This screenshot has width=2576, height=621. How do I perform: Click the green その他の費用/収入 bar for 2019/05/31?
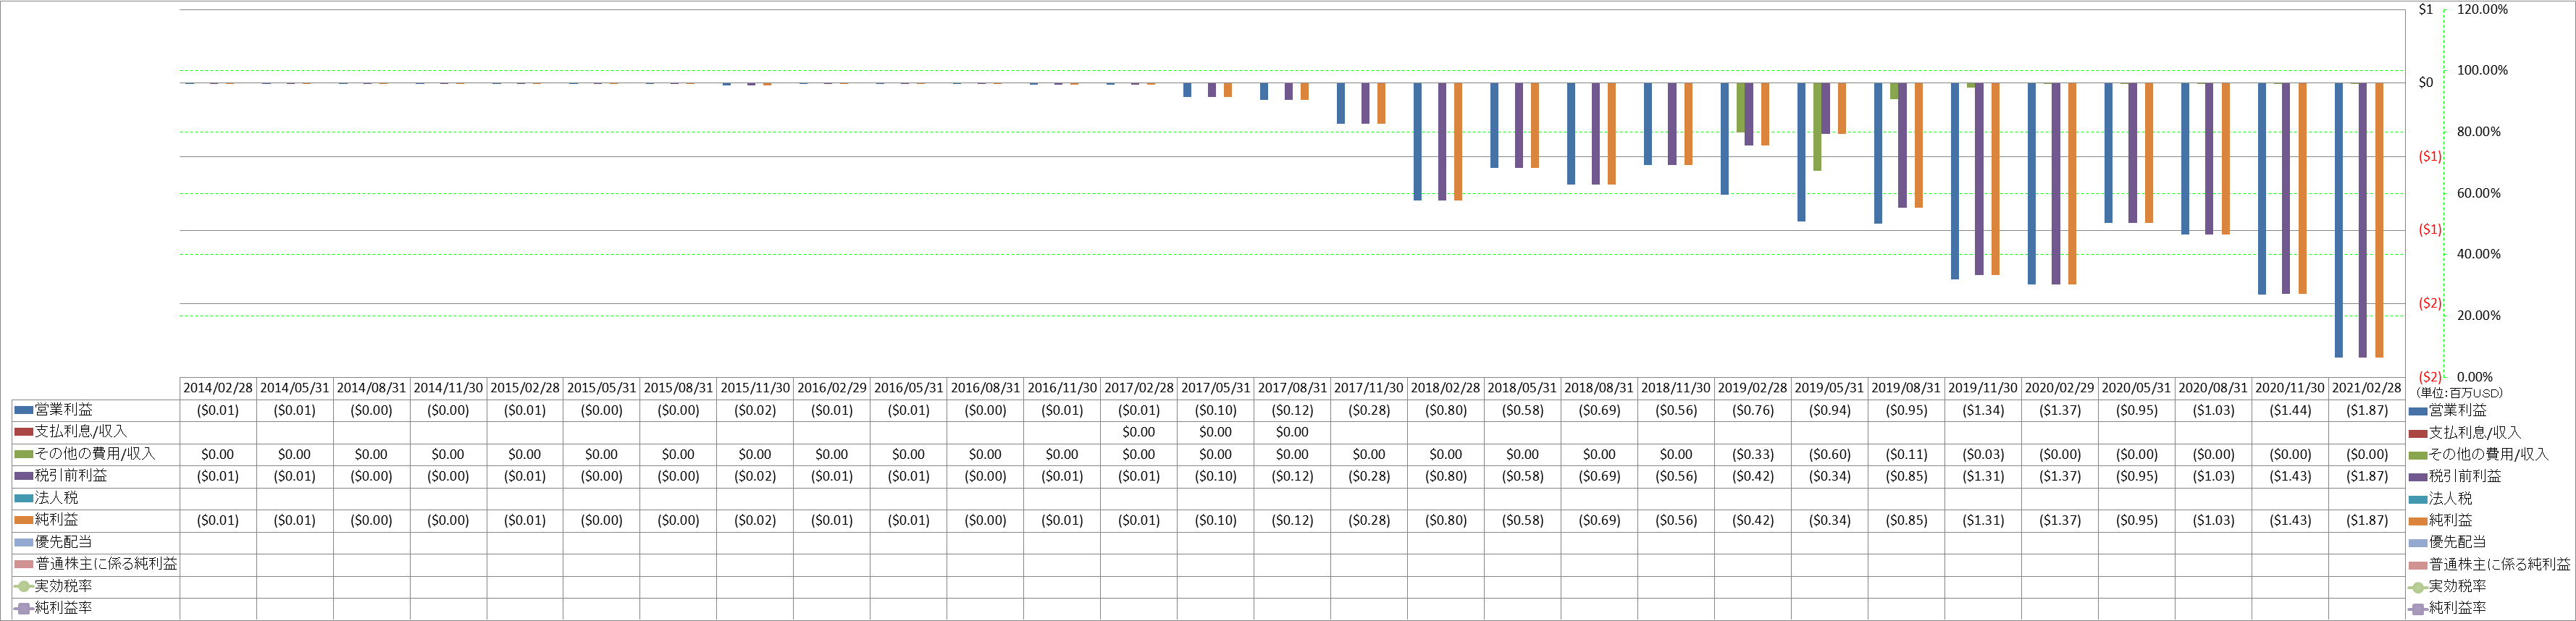1817,127
